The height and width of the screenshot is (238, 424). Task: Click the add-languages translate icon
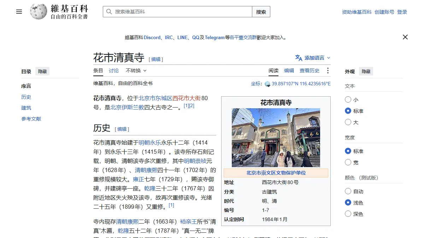pyautogui.click(x=299, y=58)
